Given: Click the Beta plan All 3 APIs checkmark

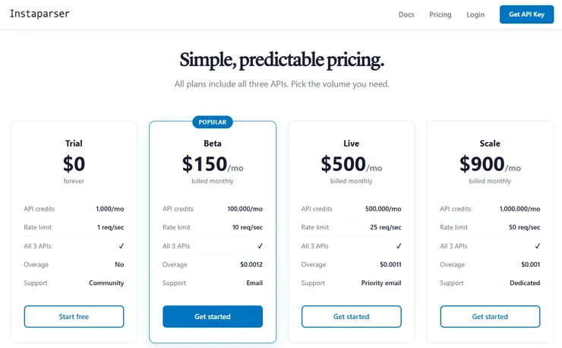Looking at the screenshot, I should point(260,246).
